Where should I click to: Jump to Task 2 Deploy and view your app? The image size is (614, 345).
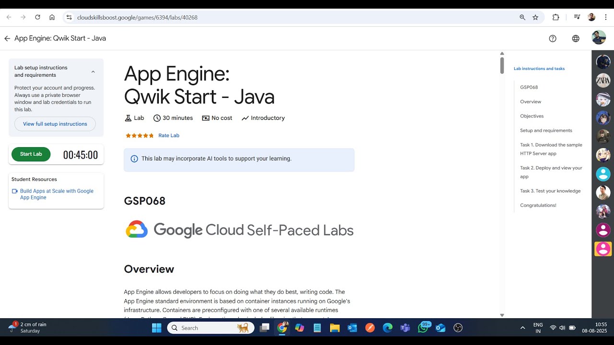551,172
